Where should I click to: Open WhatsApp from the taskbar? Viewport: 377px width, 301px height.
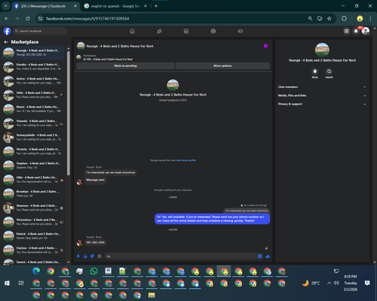click(93, 271)
